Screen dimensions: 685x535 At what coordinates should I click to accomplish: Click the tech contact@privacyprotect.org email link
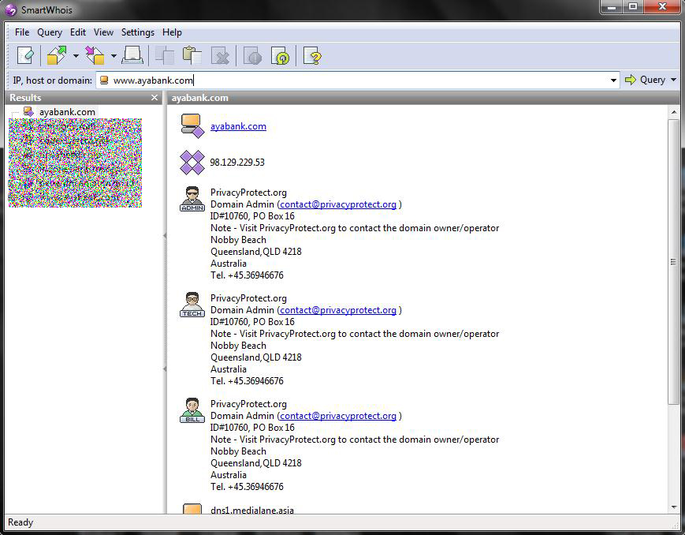pos(338,310)
